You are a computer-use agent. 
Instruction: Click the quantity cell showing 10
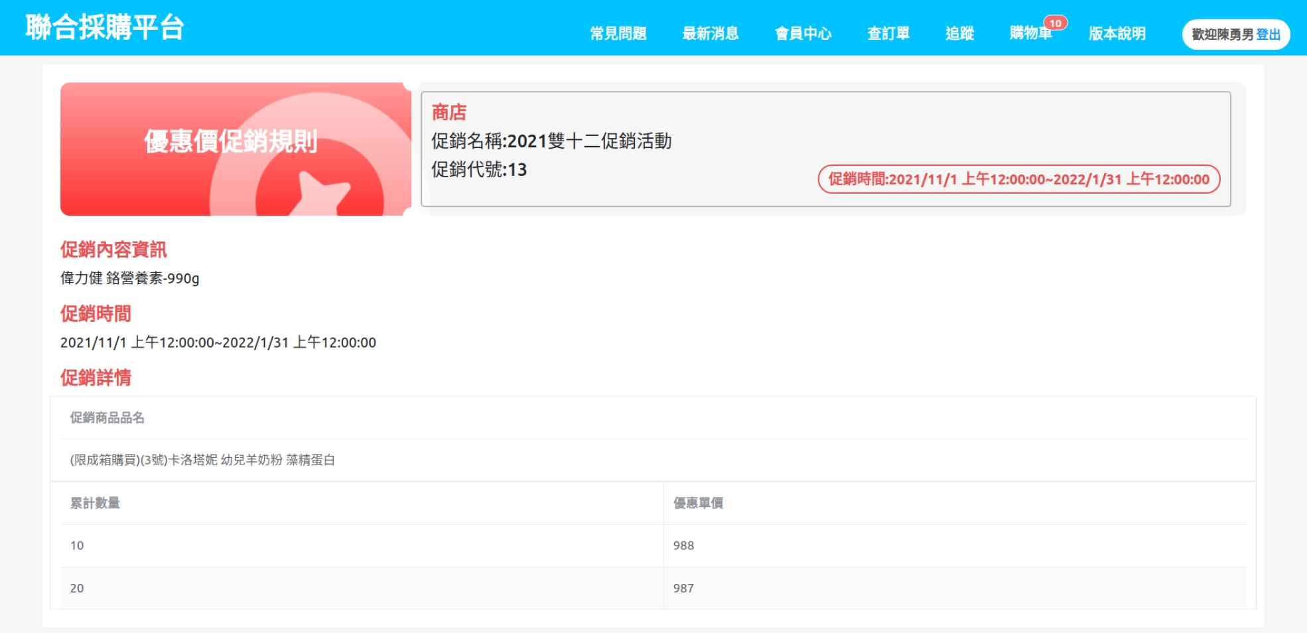362,545
